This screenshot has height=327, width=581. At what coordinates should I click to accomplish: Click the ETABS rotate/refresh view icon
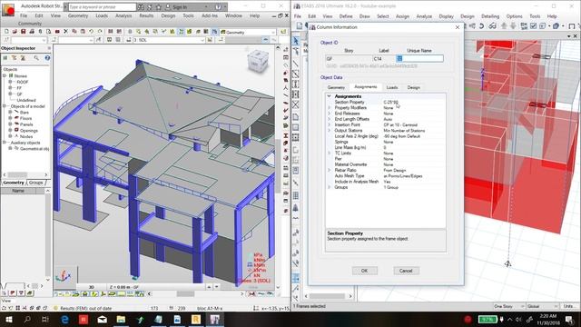point(481,26)
